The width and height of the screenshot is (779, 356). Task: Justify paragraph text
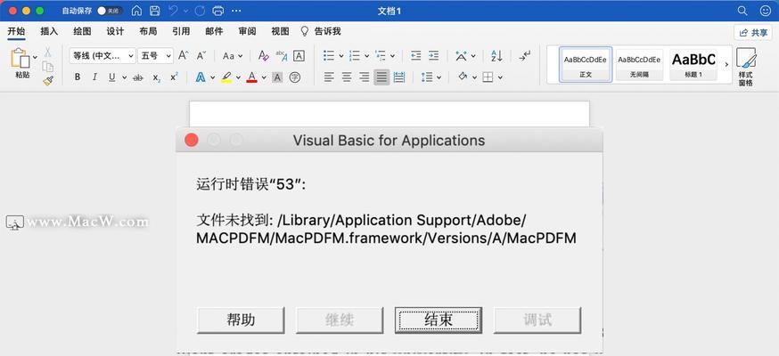(381, 77)
